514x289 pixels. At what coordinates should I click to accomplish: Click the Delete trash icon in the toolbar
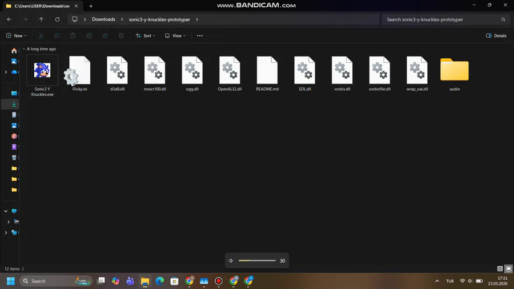point(121,36)
